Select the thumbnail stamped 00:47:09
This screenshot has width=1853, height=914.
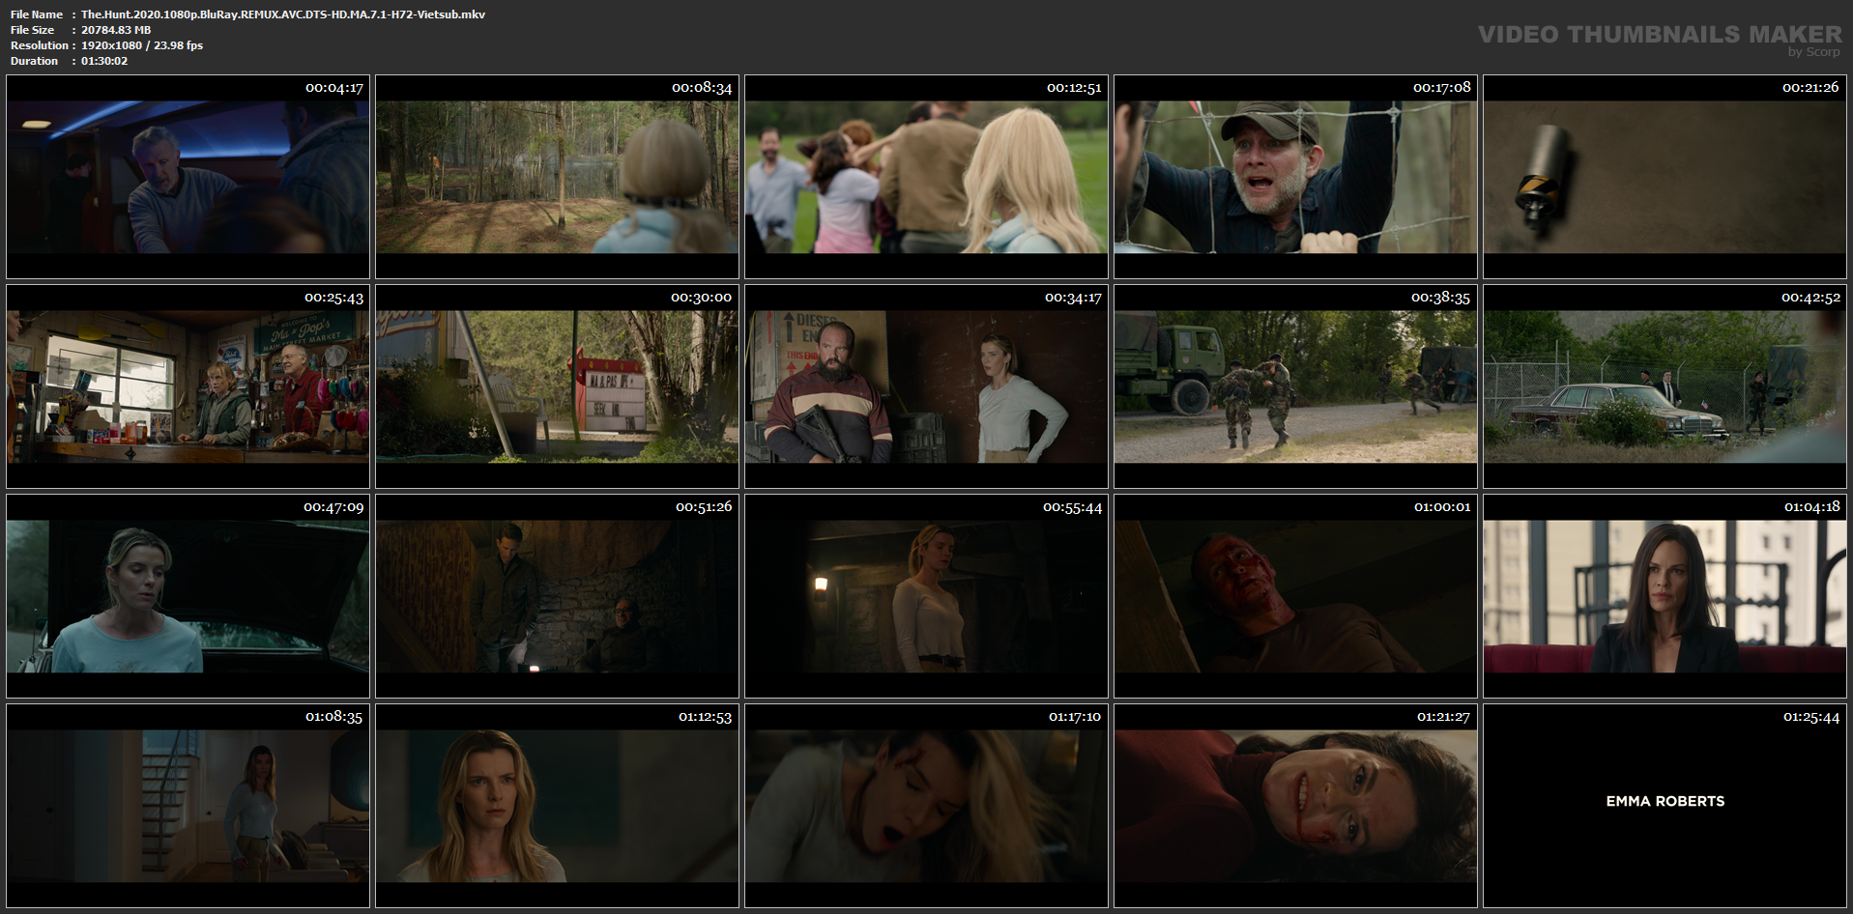tap(188, 596)
